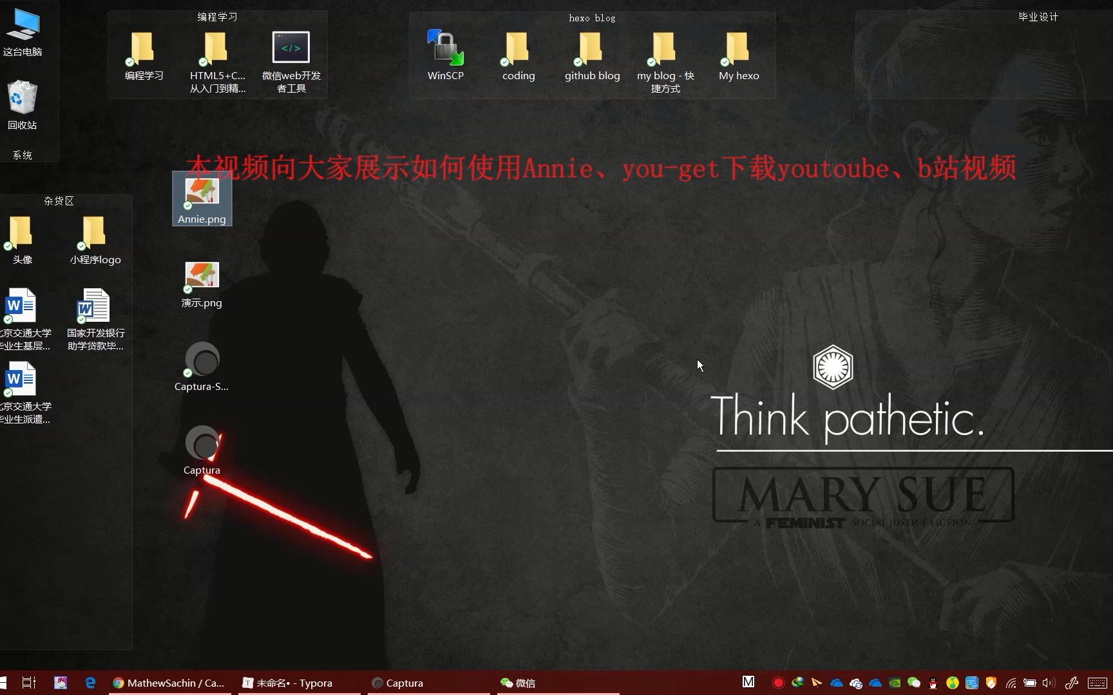Click the cloud sync tray icon with arrows

point(855,683)
